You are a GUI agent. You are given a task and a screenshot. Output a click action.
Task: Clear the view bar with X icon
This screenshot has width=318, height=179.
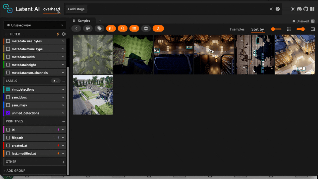coord(271,9)
